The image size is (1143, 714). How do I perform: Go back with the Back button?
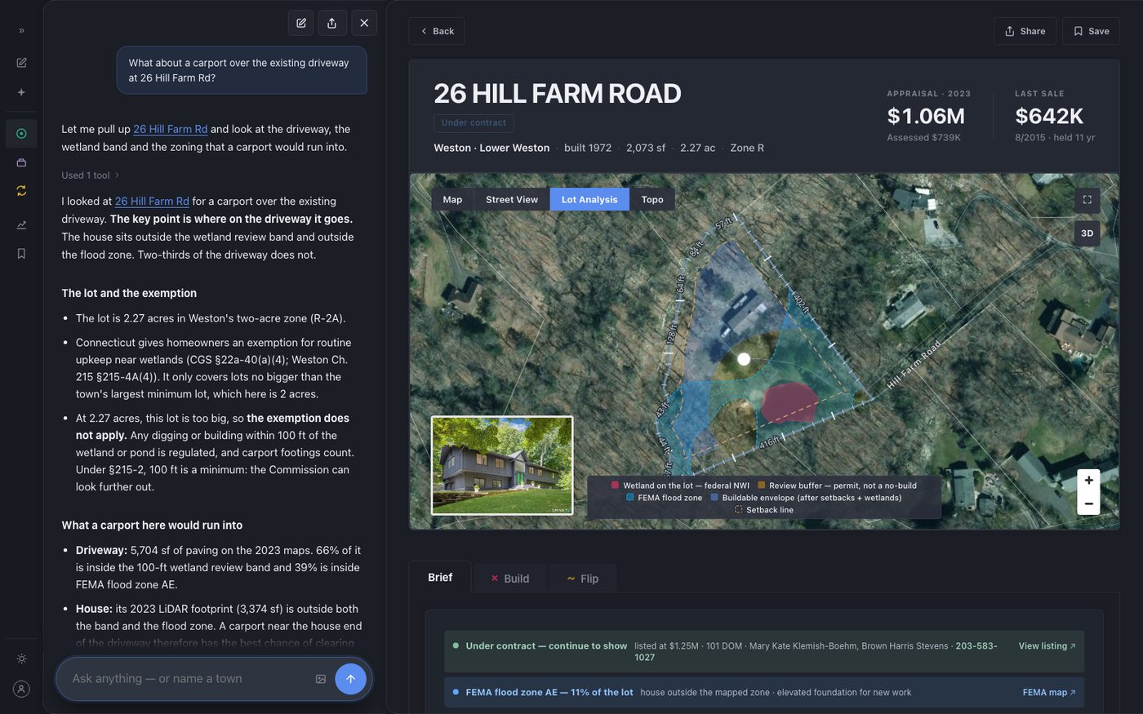pos(437,31)
